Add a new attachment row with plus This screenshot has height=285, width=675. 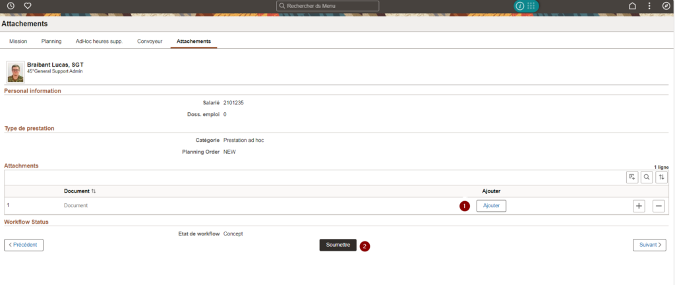coord(639,206)
